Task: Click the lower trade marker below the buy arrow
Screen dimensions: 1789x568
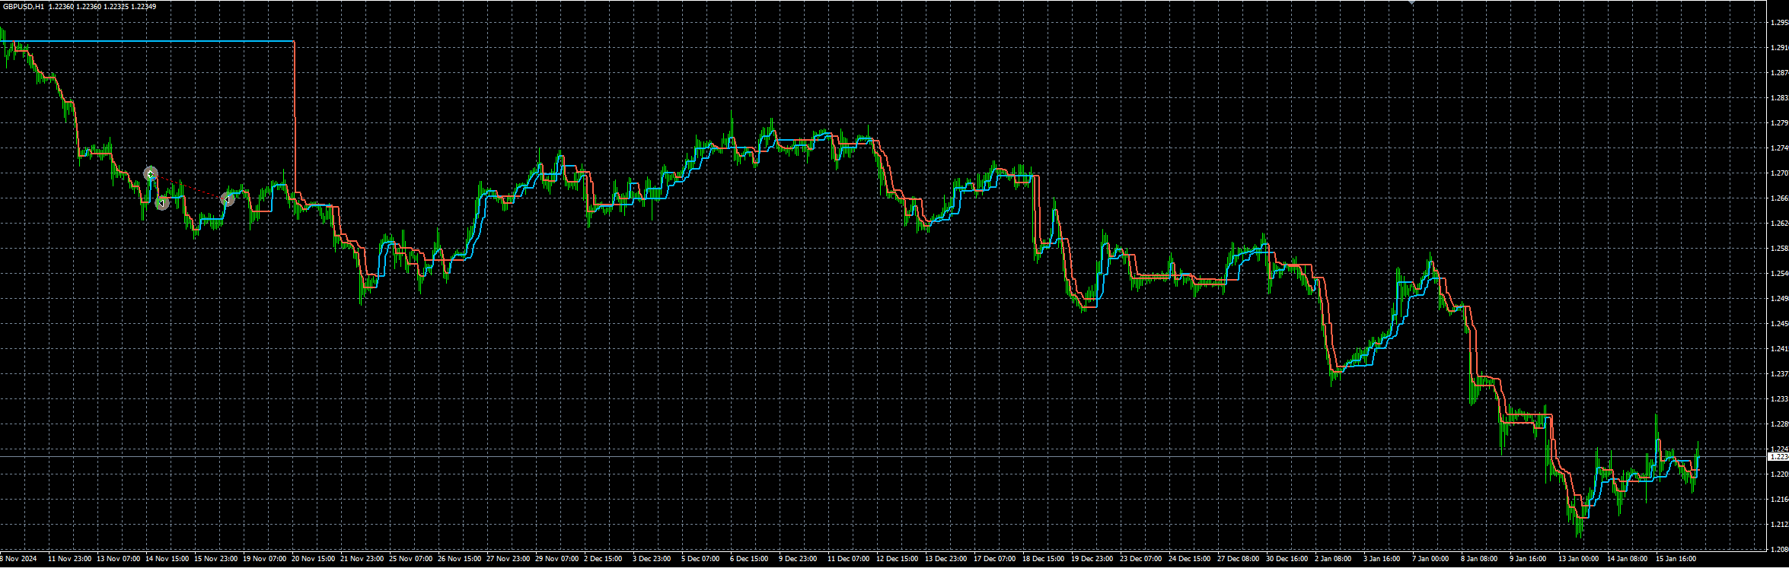Action: (162, 203)
